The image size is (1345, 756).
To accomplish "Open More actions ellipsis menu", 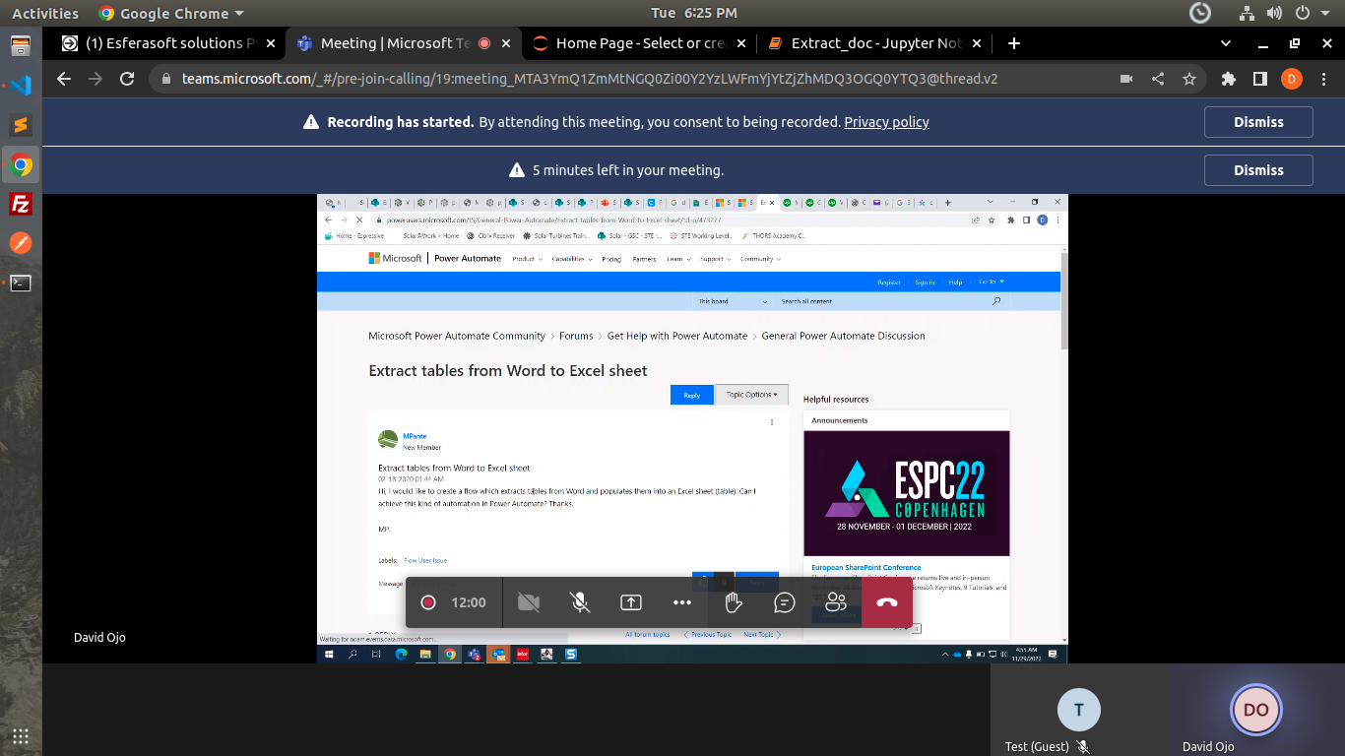I will [x=682, y=602].
